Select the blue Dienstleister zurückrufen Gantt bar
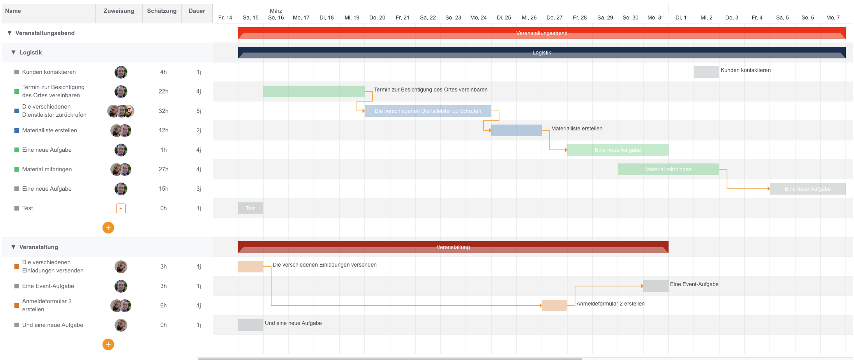The width and height of the screenshot is (854, 360). 427,111
